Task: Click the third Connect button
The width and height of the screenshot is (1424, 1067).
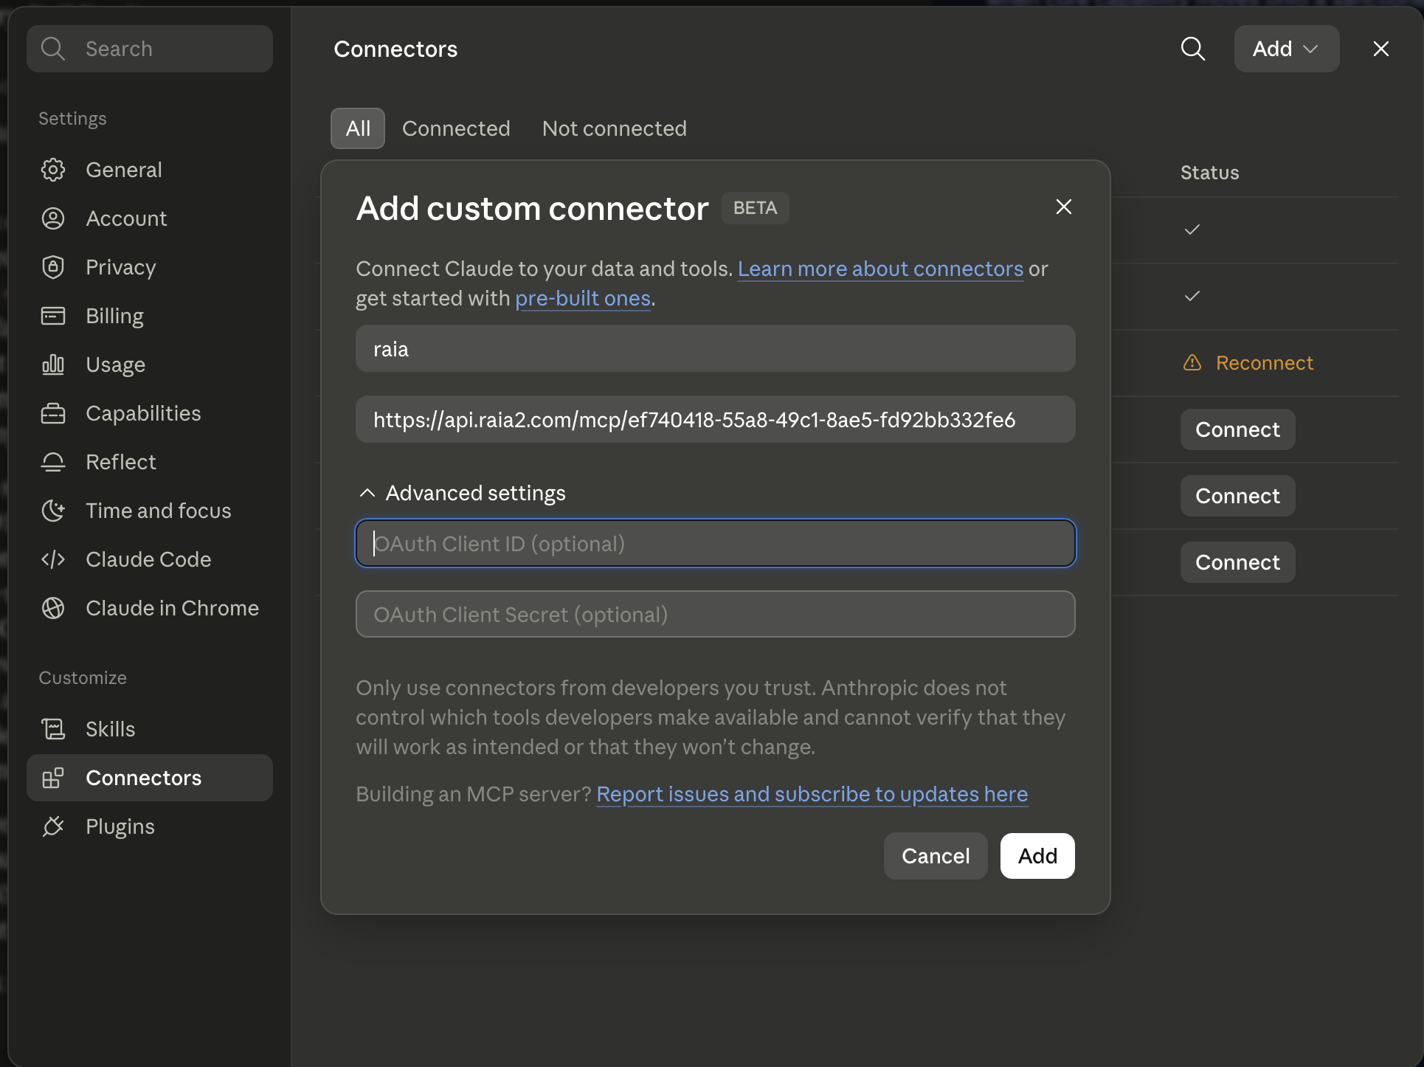Action: click(x=1238, y=562)
